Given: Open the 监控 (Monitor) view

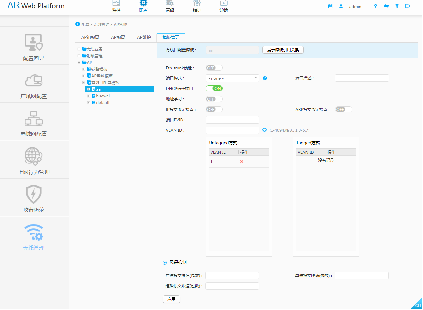Looking at the screenshot, I should (116, 6).
